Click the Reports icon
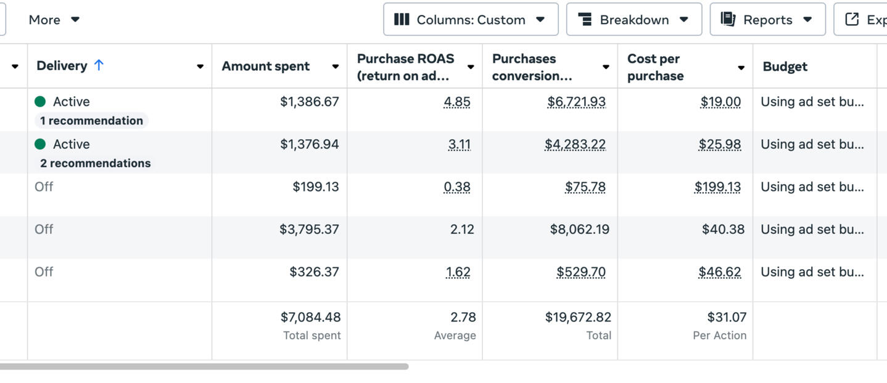The width and height of the screenshot is (887, 383). pyautogui.click(x=728, y=20)
